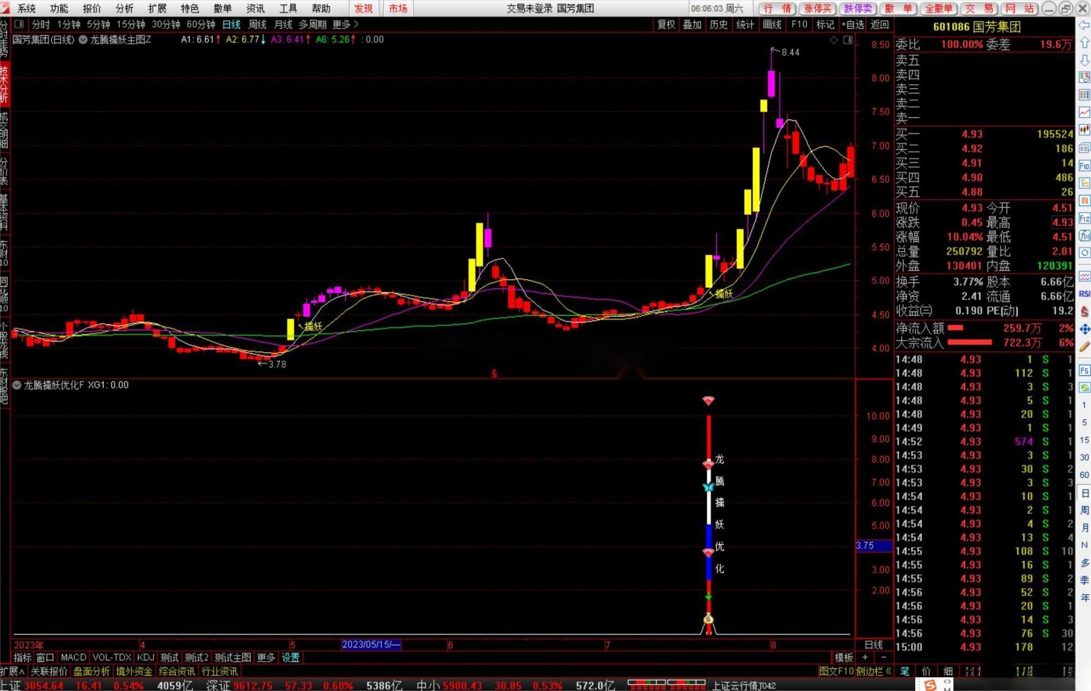Select the pencil drawing tool icon
The width and height of the screenshot is (1091, 691).
pyautogui.click(x=1084, y=347)
